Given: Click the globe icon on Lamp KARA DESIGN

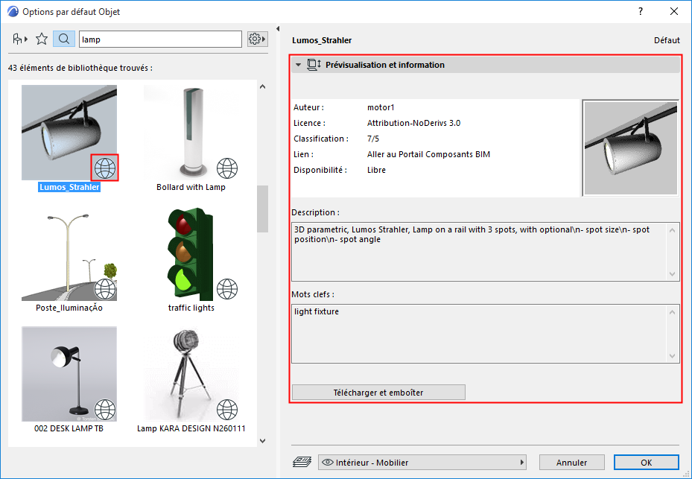Looking at the screenshot, I should coord(227,410).
